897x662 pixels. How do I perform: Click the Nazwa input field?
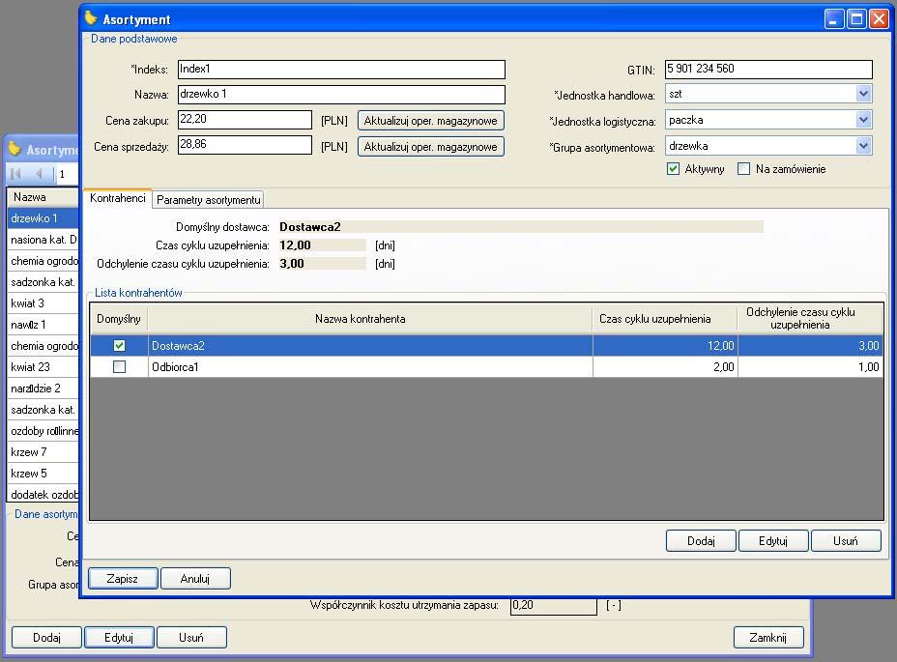341,95
